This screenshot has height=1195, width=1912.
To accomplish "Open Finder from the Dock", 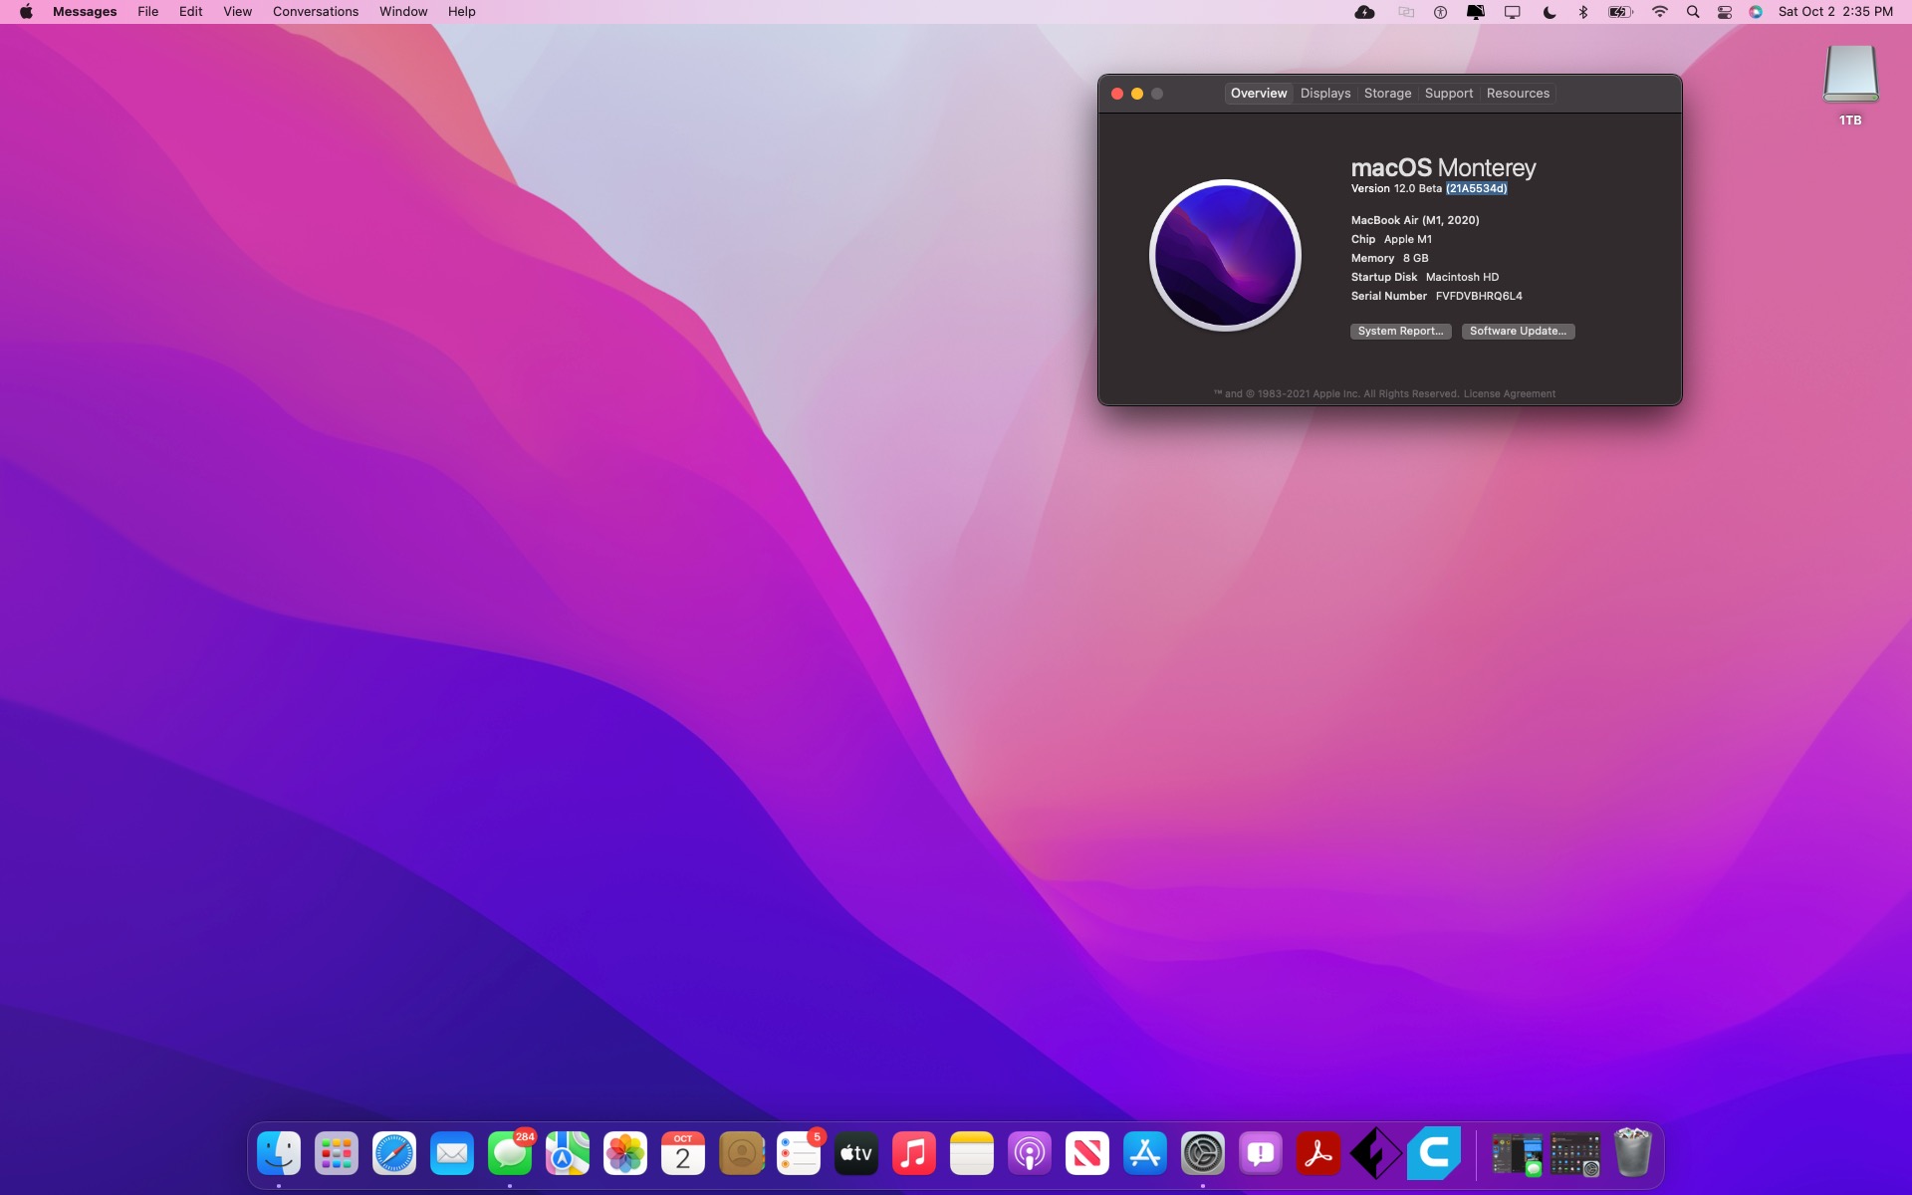I will pyautogui.click(x=279, y=1154).
